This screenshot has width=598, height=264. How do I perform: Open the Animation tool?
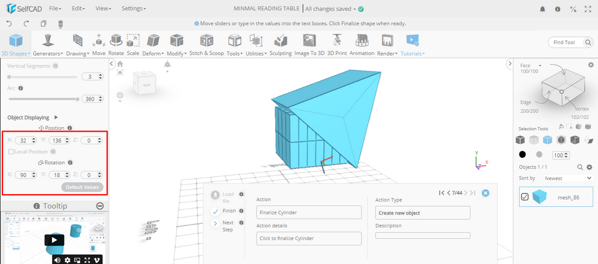pyautogui.click(x=362, y=44)
